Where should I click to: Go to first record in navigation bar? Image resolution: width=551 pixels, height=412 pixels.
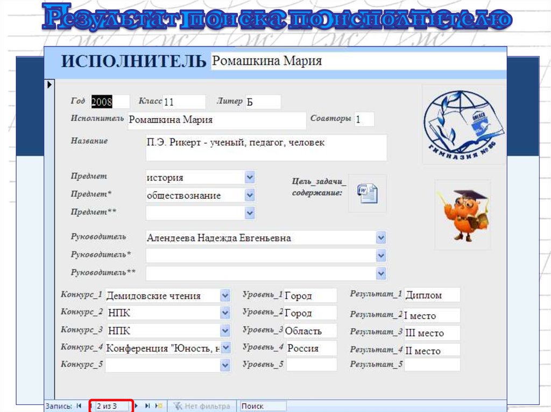pos(79,406)
